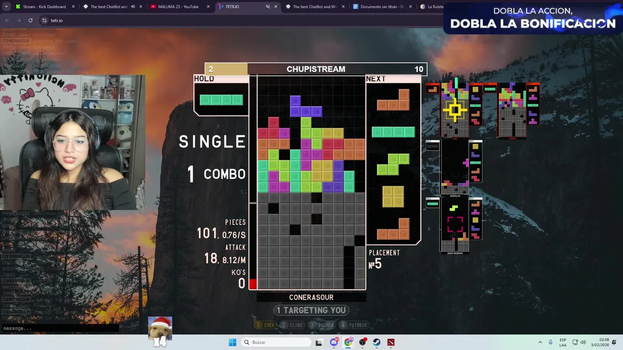
Task: Click the falling purple piece on the board
Action: click(306, 106)
